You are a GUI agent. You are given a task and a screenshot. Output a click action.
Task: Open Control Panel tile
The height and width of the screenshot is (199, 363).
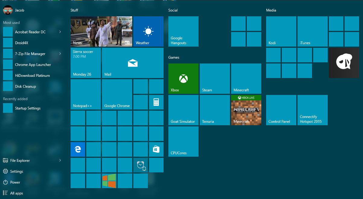(x=281, y=110)
